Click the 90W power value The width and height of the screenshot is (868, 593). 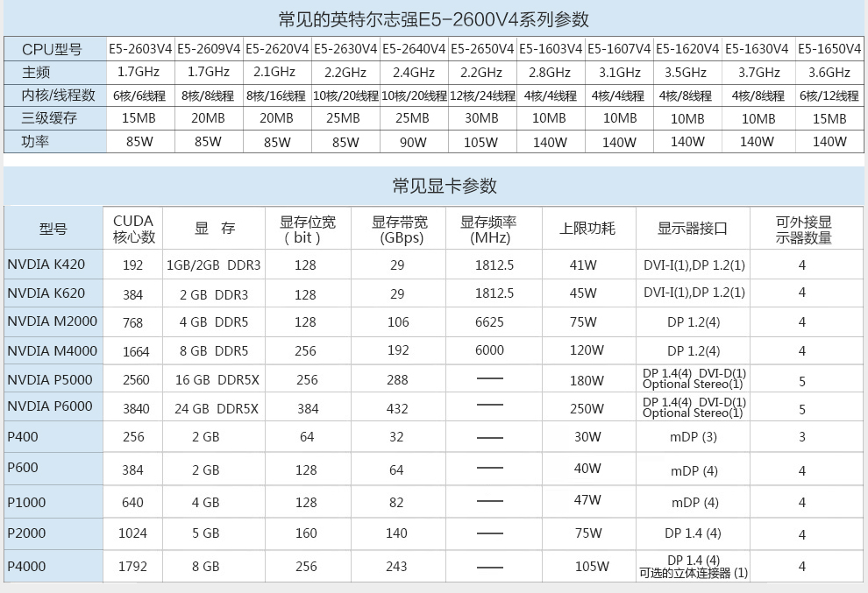coord(413,142)
